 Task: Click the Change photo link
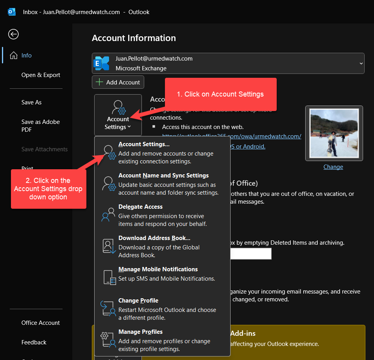tap(333, 167)
